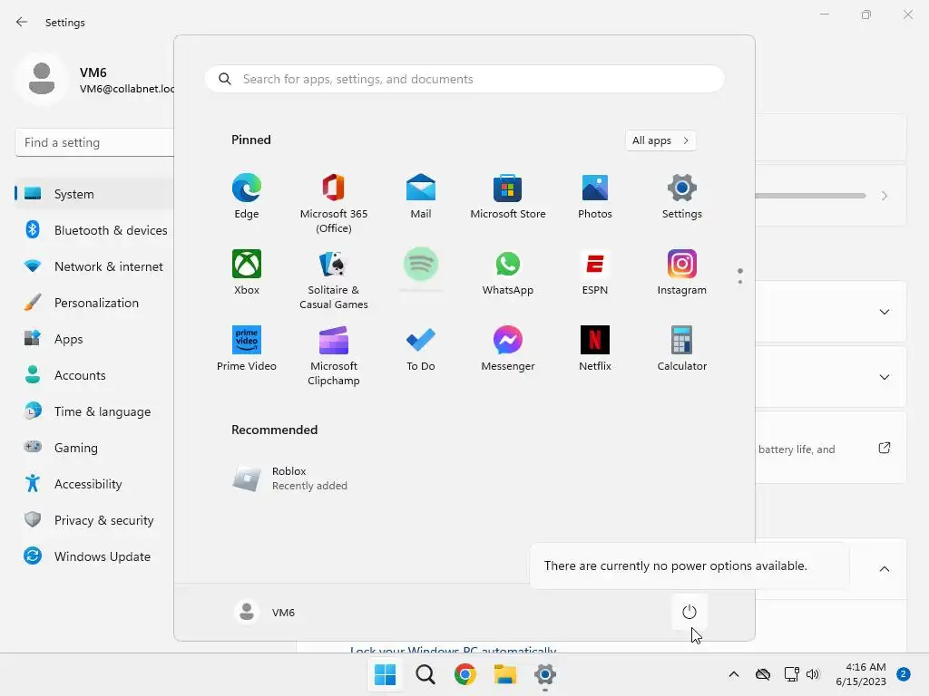Viewport: 929px width, 696px height.
Task: Open Privacy & security settings
Action: click(x=94, y=520)
